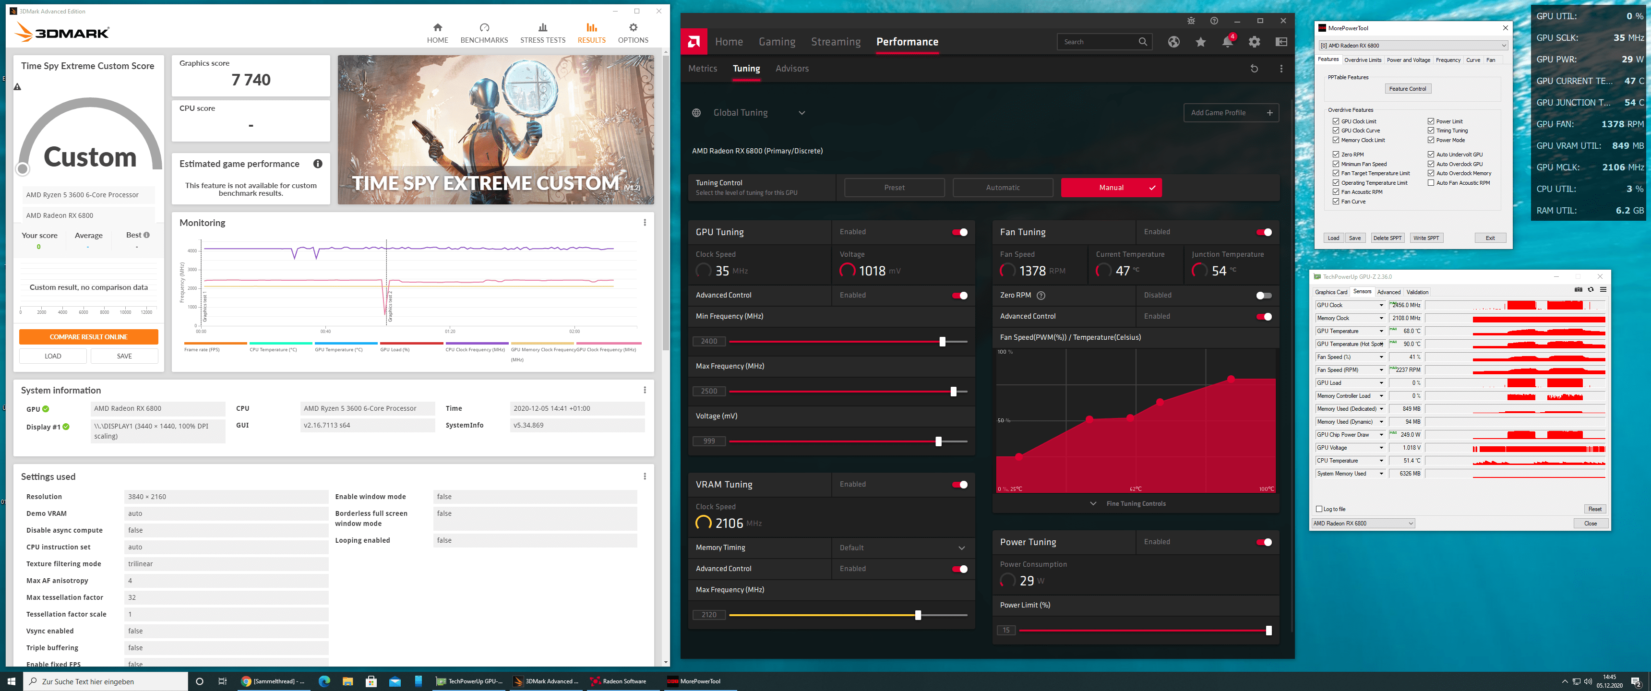The image size is (1651, 691).
Task: Take GPU-Z screenshot with camera icon
Action: pyautogui.click(x=1578, y=290)
